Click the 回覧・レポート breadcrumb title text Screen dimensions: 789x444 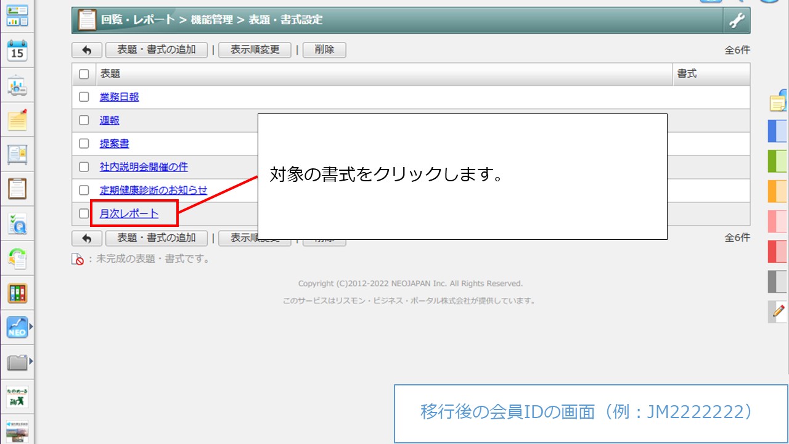(138, 20)
